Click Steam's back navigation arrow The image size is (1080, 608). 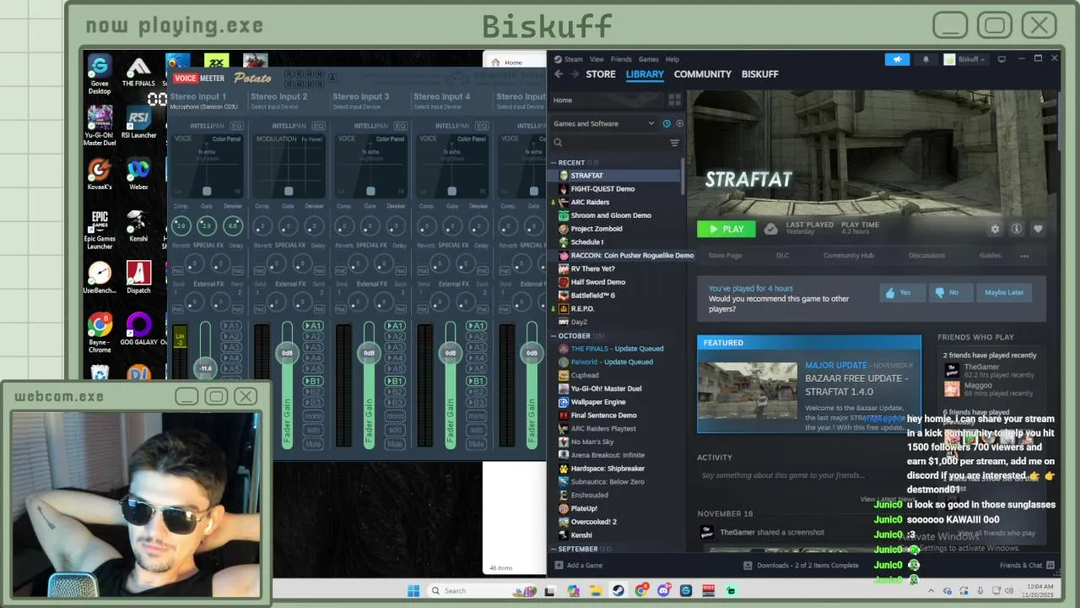tap(559, 74)
